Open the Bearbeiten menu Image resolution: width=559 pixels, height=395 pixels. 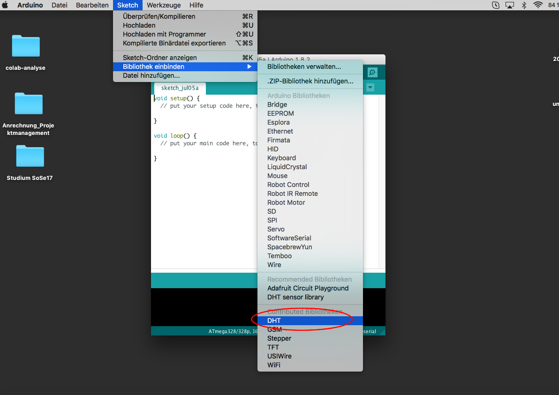(x=92, y=5)
